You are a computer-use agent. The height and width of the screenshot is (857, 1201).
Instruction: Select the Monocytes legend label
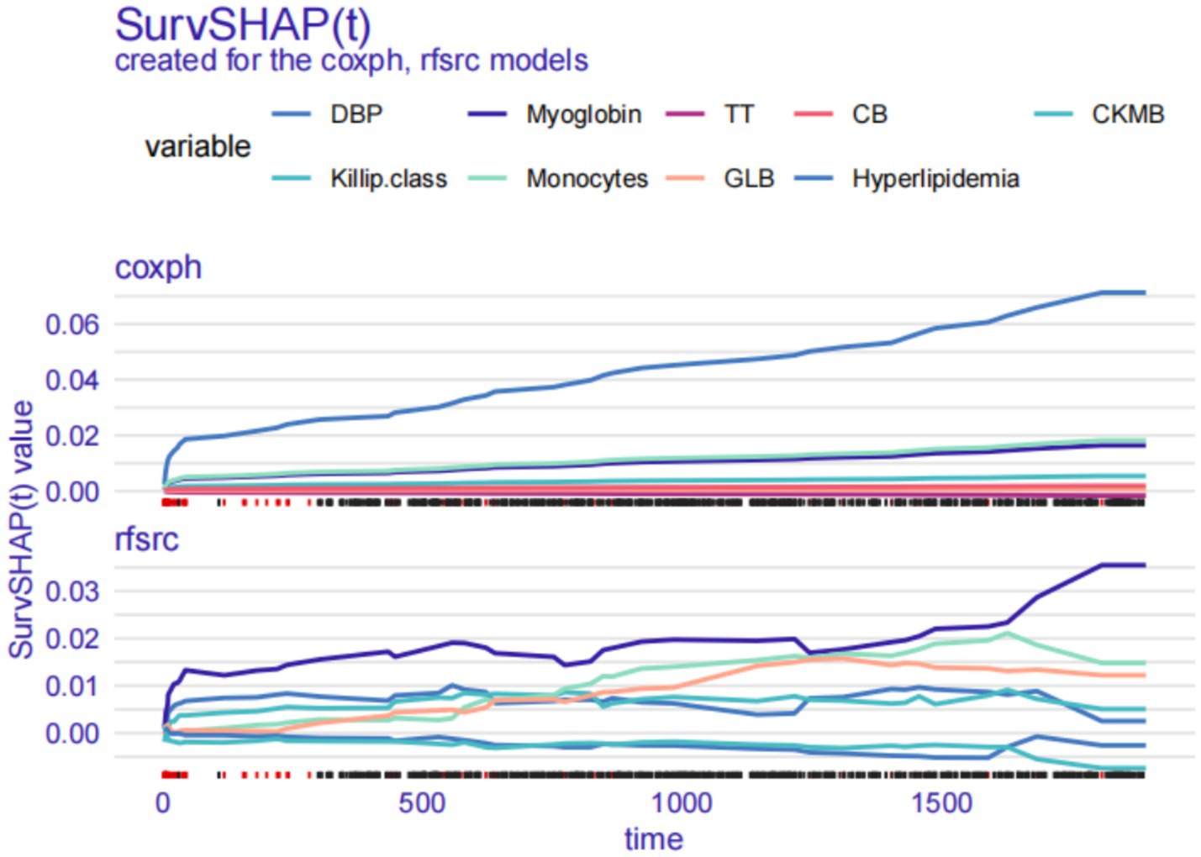click(x=587, y=179)
